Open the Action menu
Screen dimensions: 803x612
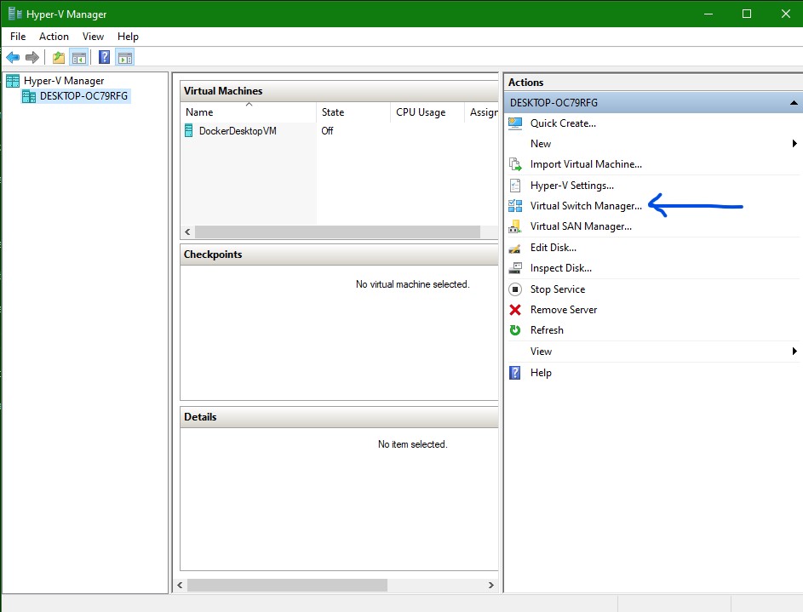[x=54, y=37]
